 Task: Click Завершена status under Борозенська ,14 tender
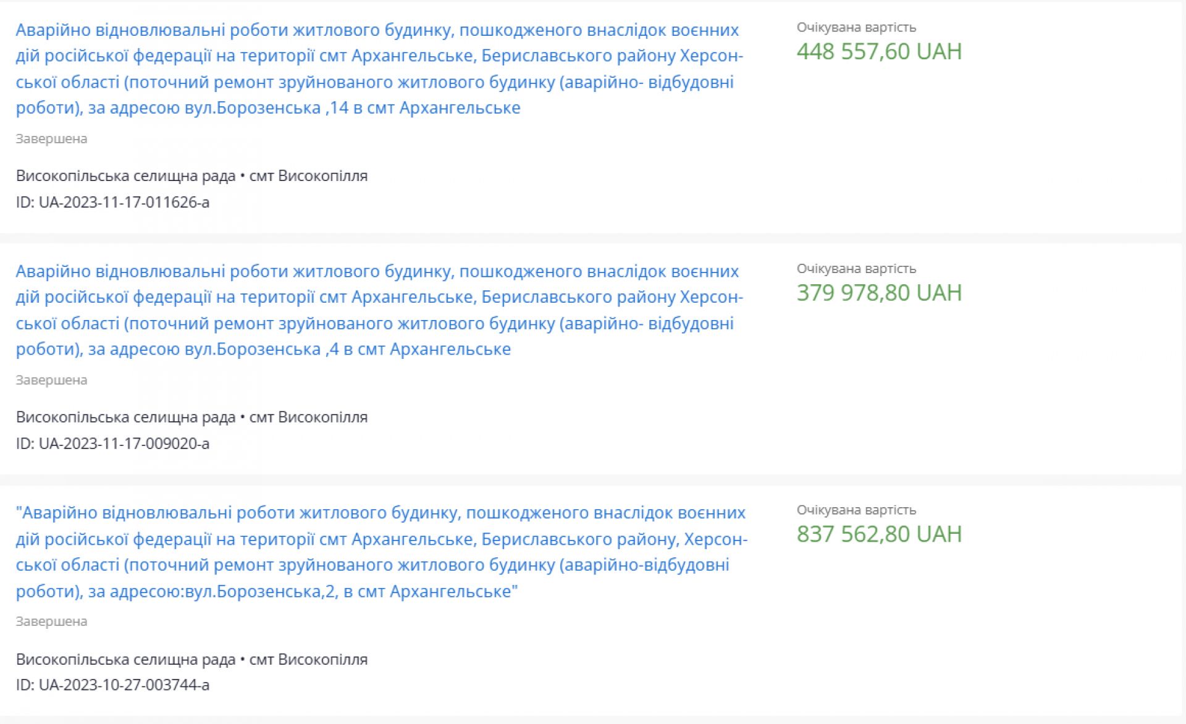tap(51, 139)
